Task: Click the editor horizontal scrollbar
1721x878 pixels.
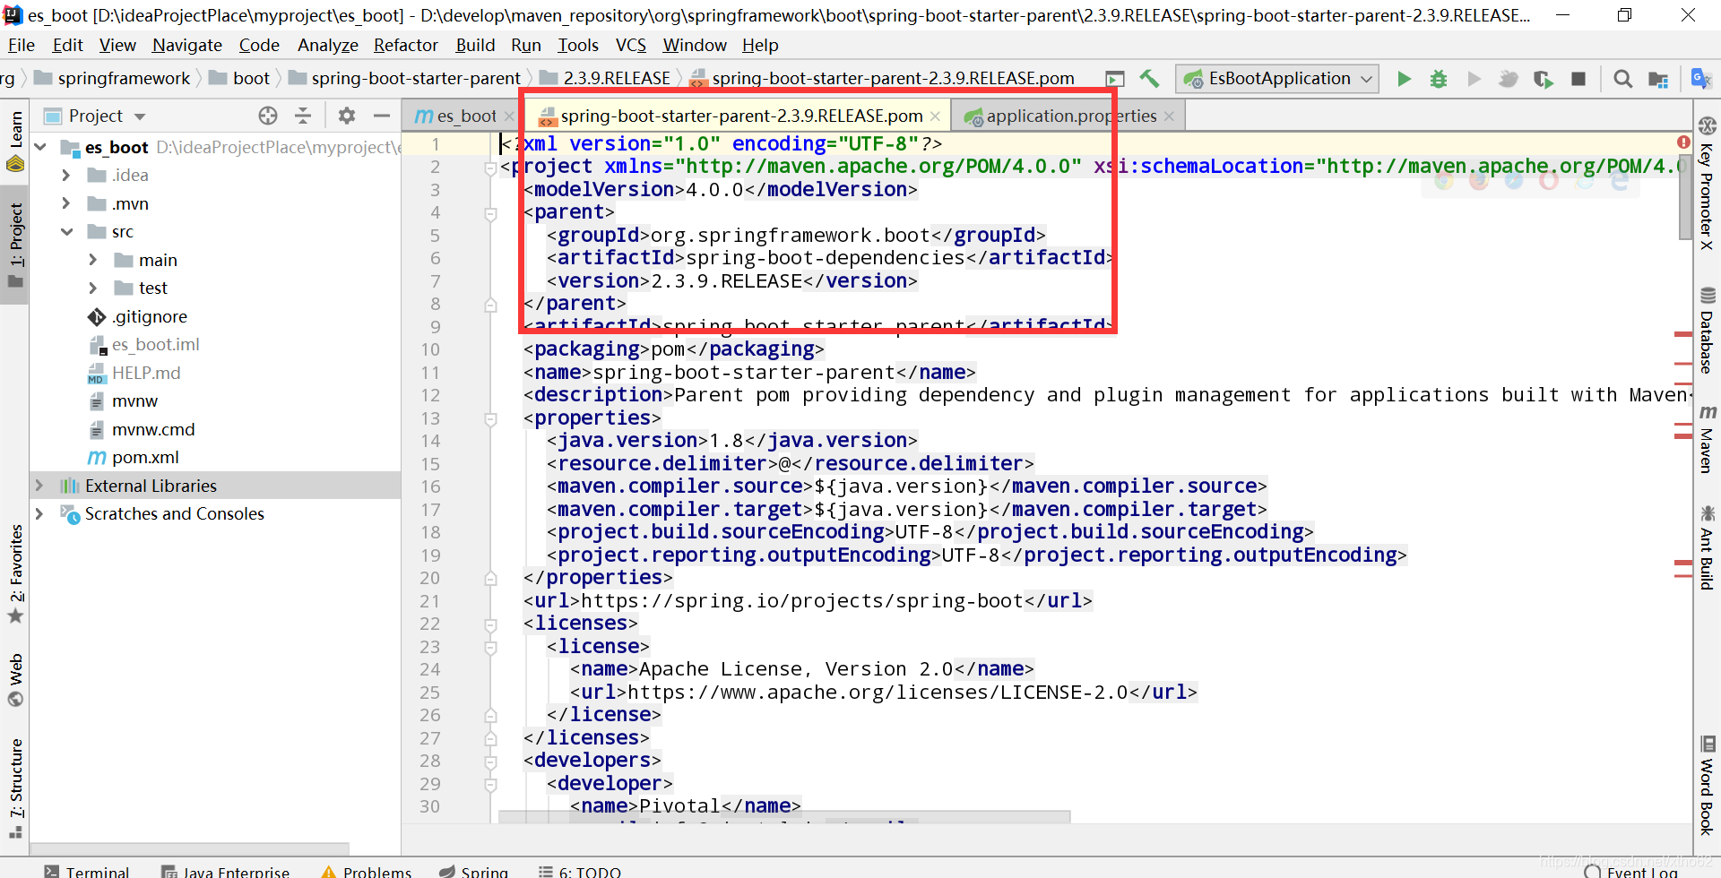Action: point(784,817)
